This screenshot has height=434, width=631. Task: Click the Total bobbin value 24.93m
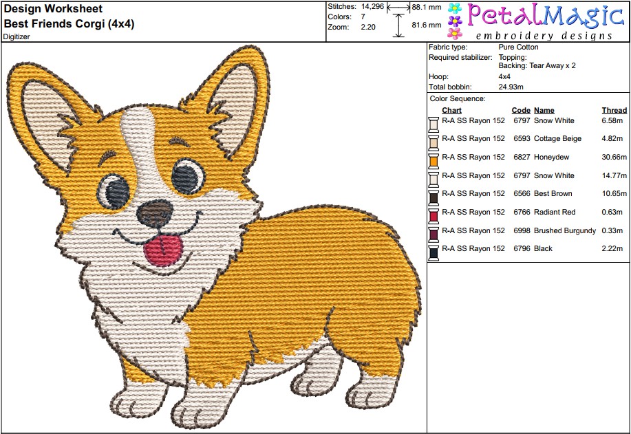pyautogui.click(x=511, y=87)
